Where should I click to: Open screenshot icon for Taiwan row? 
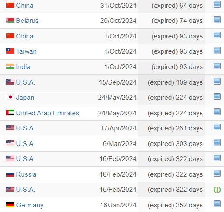coord(217,51)
